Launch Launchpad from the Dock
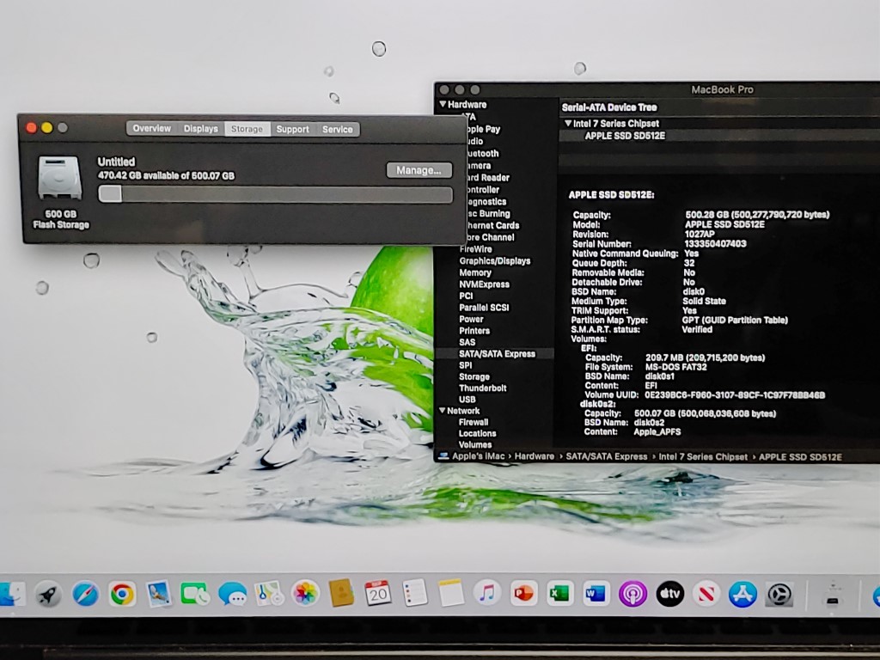 [x=48, y=595]
